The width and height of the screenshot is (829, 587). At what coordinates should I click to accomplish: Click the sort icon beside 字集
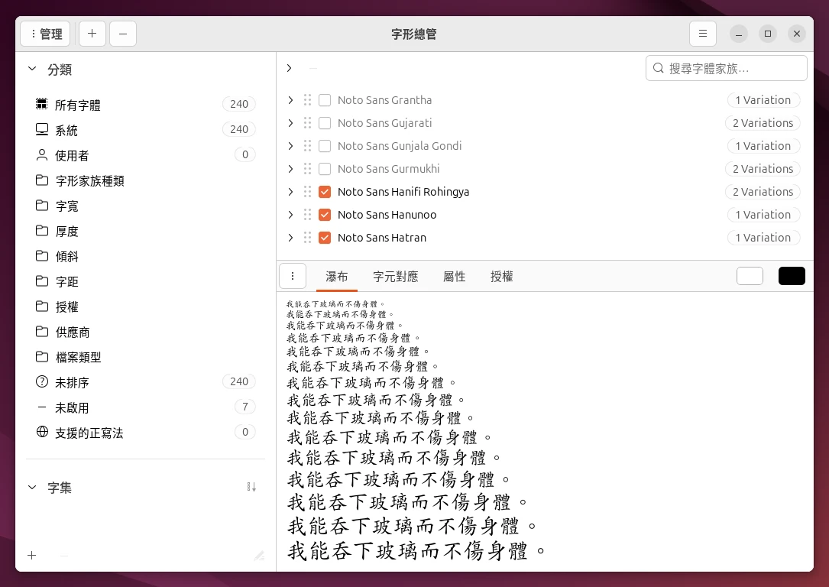(251, 487)
